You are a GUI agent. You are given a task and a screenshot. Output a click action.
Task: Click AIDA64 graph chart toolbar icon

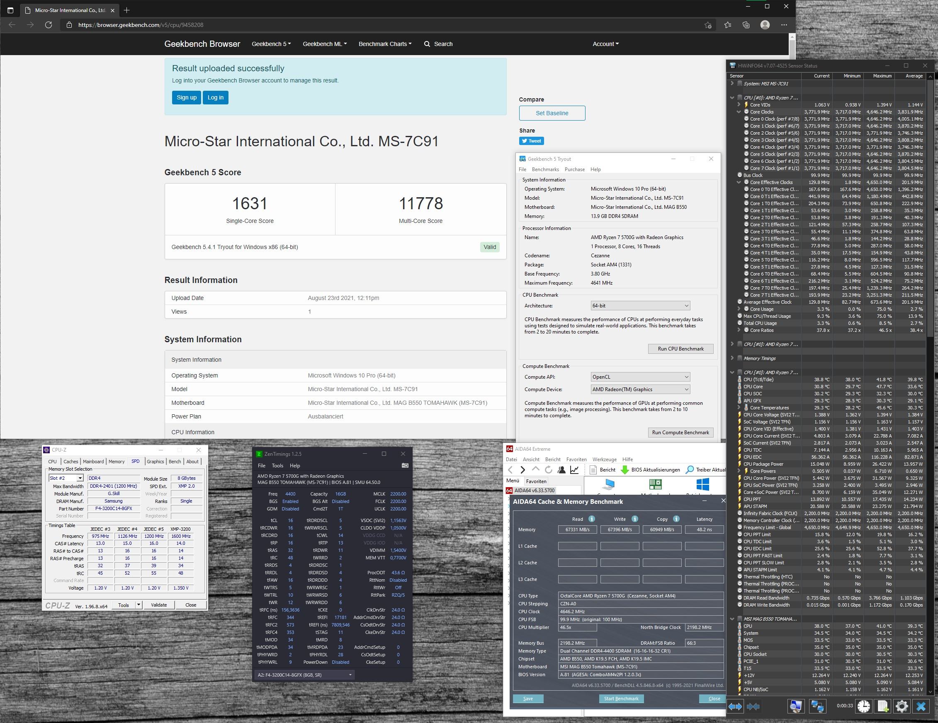574,470
